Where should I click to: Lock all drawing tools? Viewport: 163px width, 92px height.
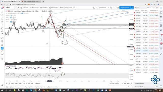(2, 51)
